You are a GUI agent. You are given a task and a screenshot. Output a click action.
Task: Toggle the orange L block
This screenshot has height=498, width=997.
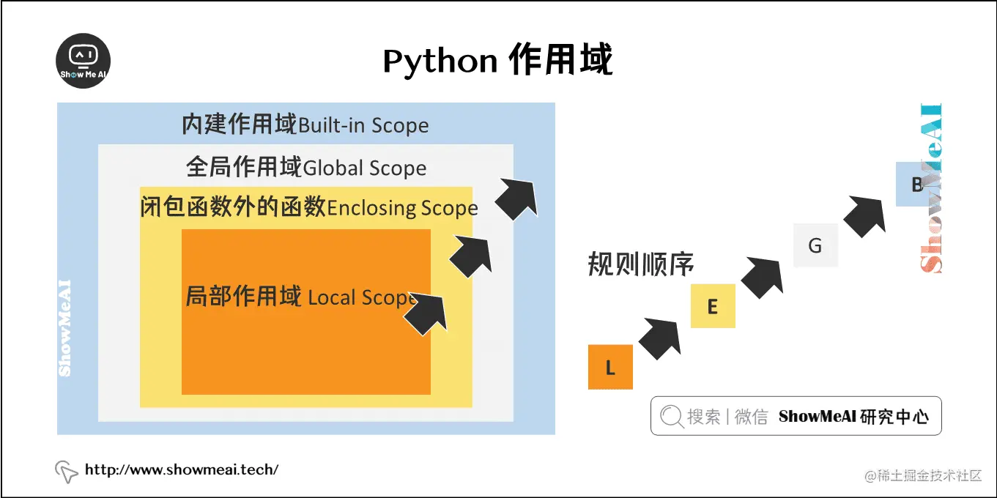pos(610,368)
